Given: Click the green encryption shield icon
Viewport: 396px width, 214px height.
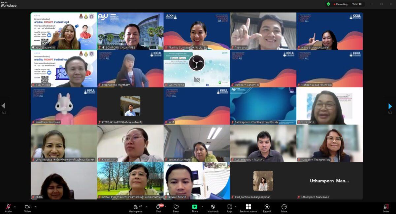Looking at the screenshot, I should [x=328, y=4].
